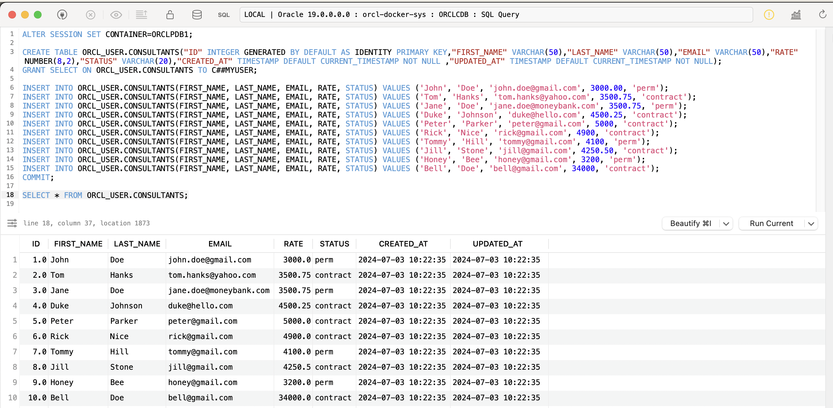
Task: Open the SQL editor toolbar button
Action: click(x=223, y=15)
